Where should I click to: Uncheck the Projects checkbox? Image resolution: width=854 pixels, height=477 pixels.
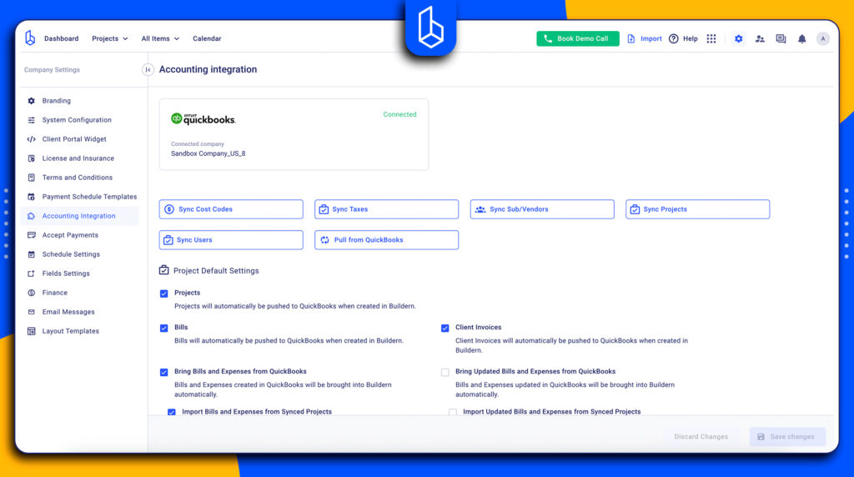click(164, 294)
